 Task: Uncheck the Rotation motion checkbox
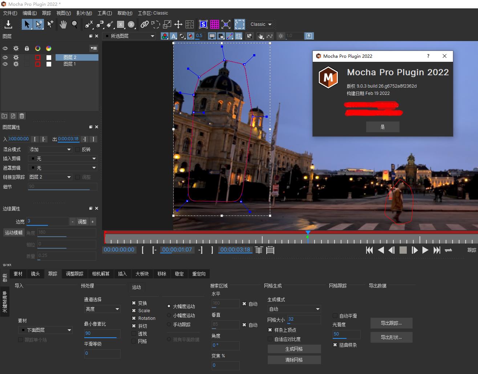[134, 318]
